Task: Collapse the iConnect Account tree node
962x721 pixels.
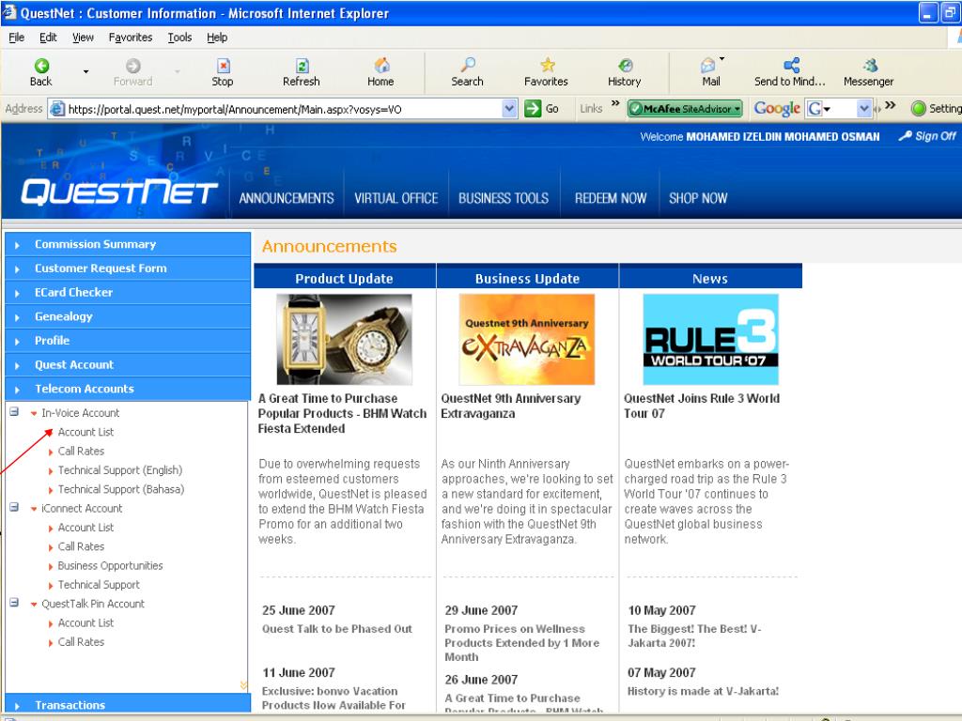Action: [x=14, y=508]
